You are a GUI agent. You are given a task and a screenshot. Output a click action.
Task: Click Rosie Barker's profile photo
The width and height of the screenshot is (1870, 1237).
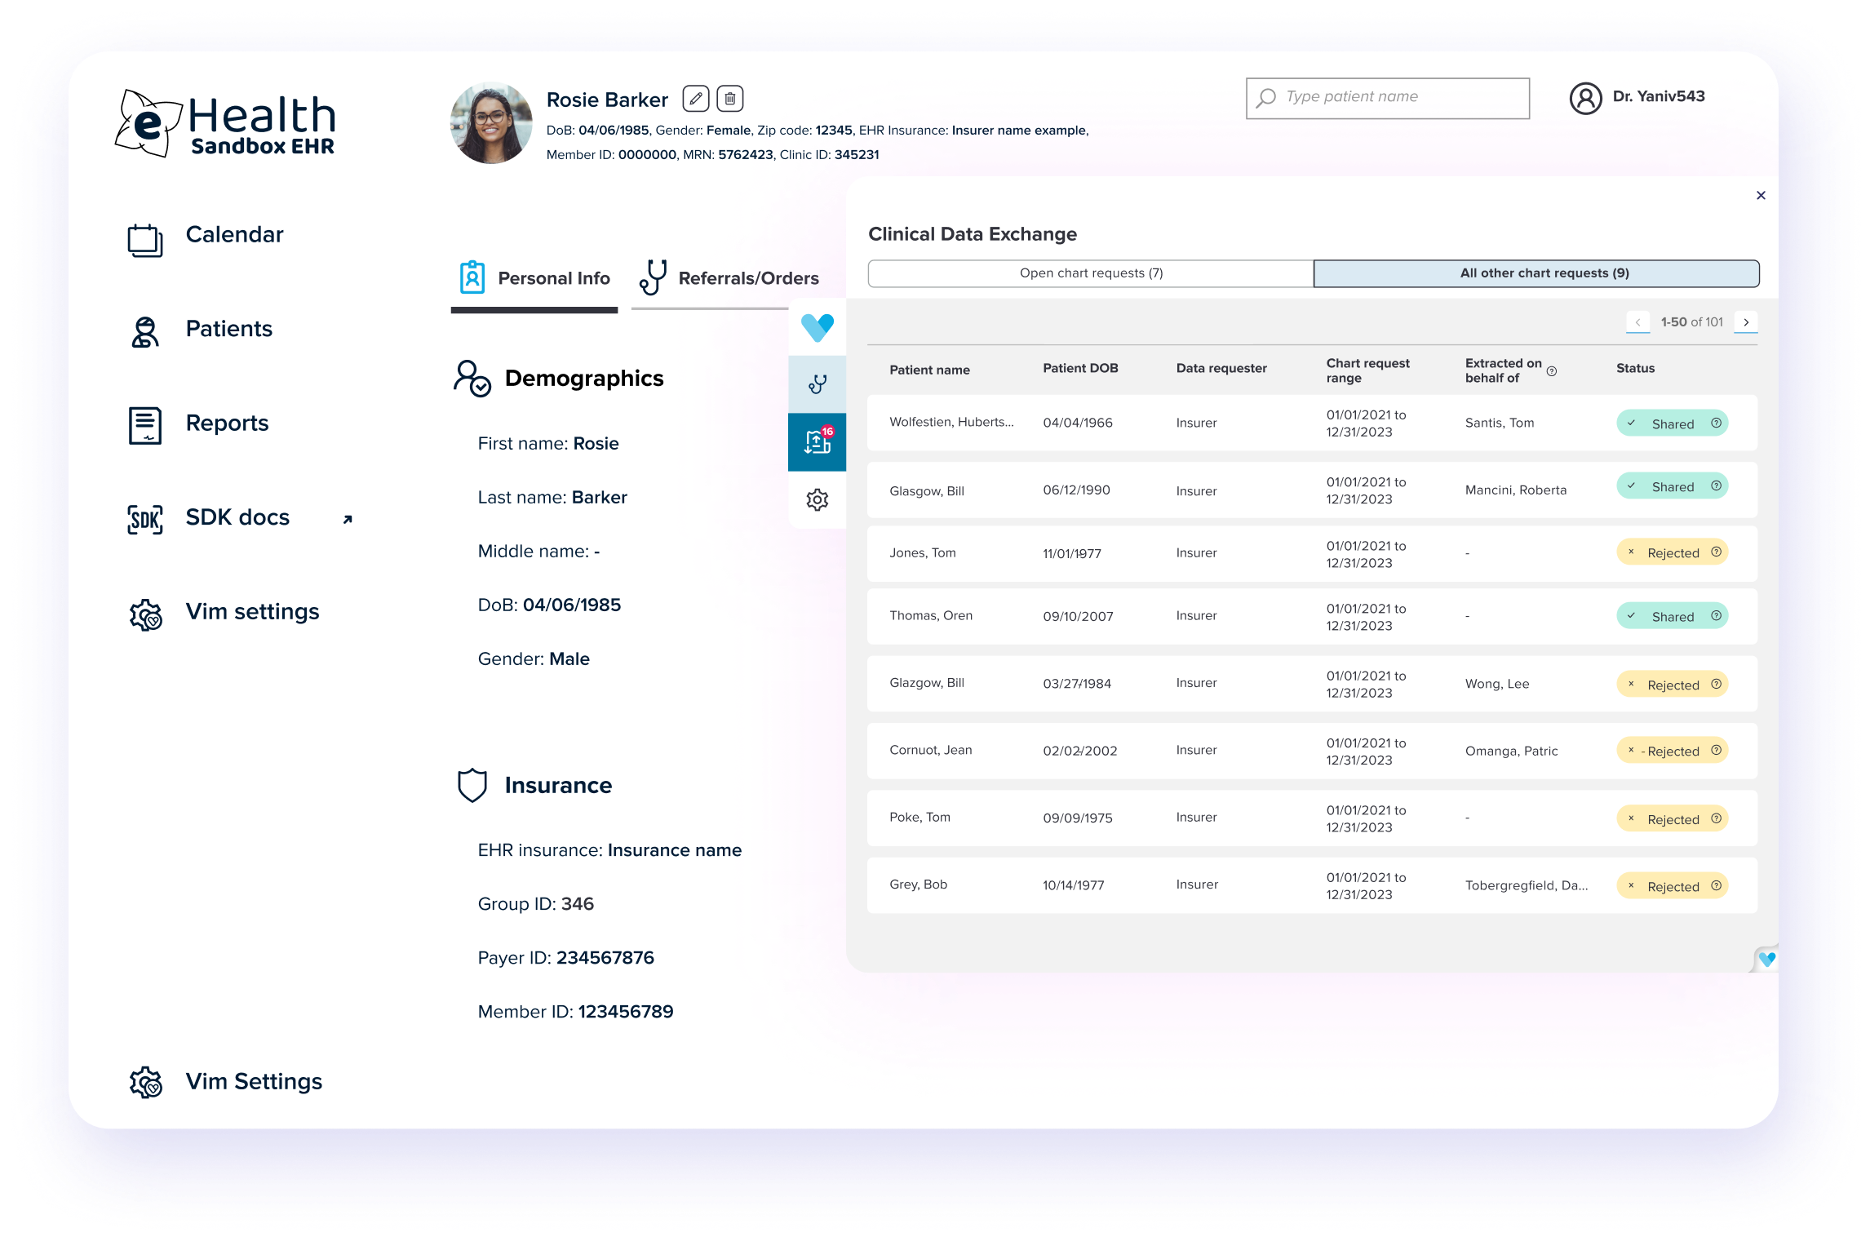[491, 123]
